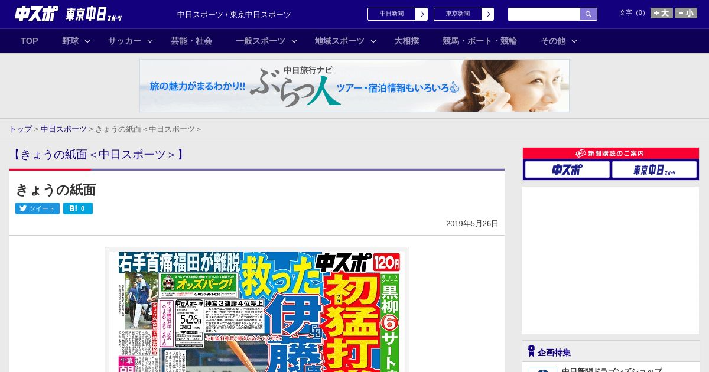Open the 野球 menu item
This screenshot has width=709, height=372.
coord(70,41)
